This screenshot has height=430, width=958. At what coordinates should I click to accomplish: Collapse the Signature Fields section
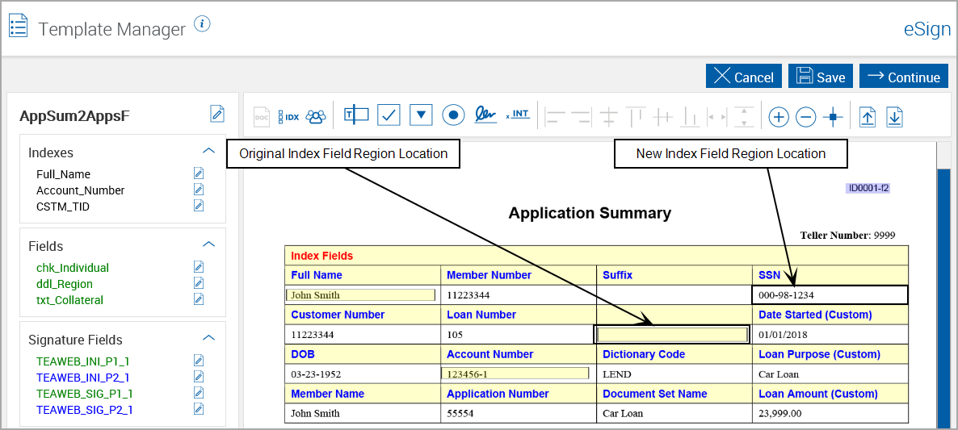209,338
